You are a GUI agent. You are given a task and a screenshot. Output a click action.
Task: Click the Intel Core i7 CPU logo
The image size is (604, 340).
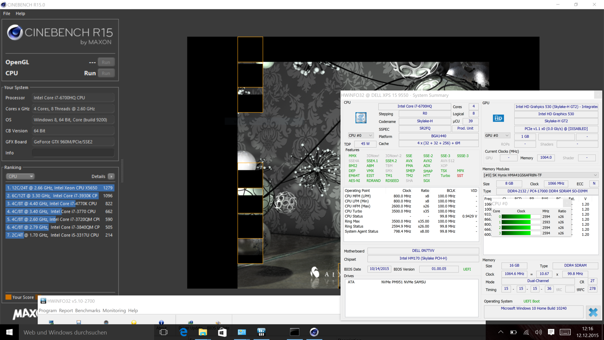[361, 118]
